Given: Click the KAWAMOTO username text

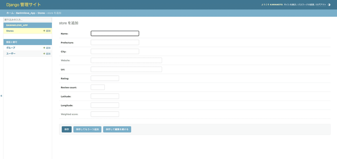Looking at the screenshot, I should 276,5.
